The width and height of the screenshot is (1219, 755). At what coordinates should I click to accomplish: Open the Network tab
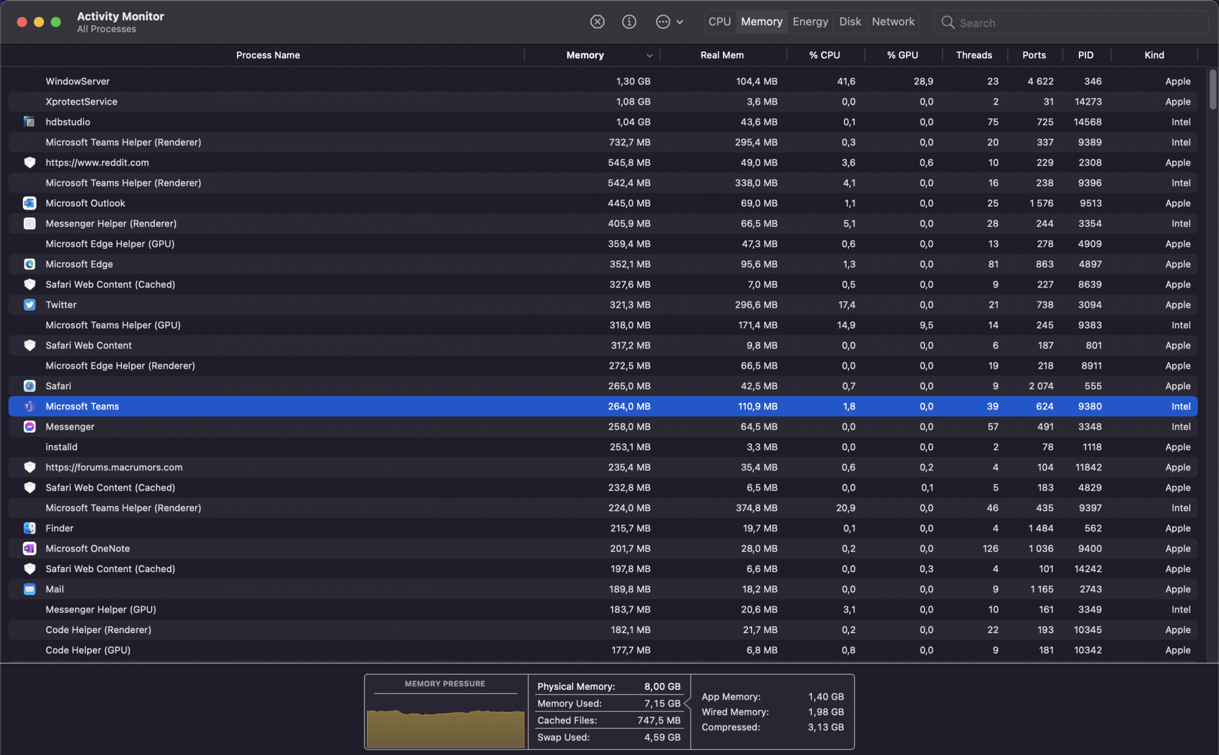[x=893, y=22]
